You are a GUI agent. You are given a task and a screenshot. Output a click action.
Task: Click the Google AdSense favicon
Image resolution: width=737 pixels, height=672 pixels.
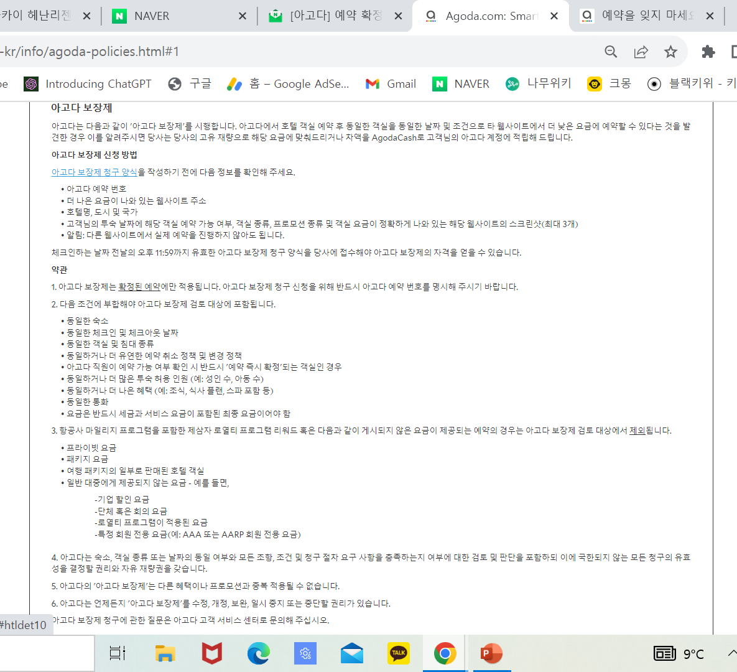point(234,84)
